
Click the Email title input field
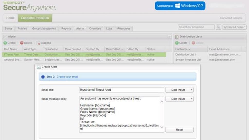122,90
